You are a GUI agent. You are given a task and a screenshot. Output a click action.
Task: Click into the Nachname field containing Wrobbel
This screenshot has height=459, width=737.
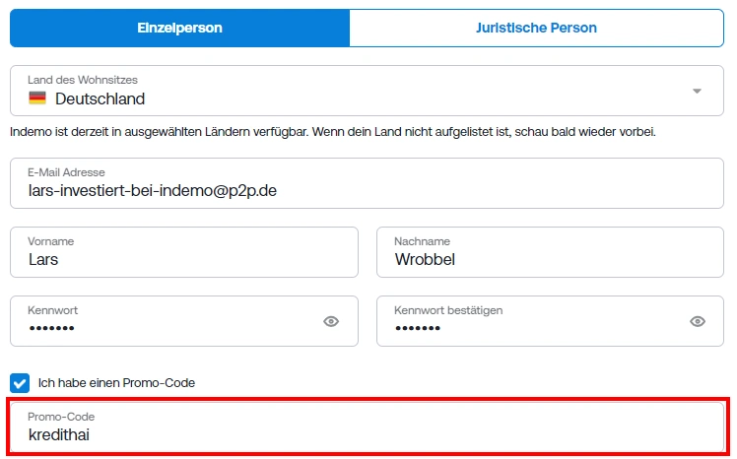[x=550, y=252]
